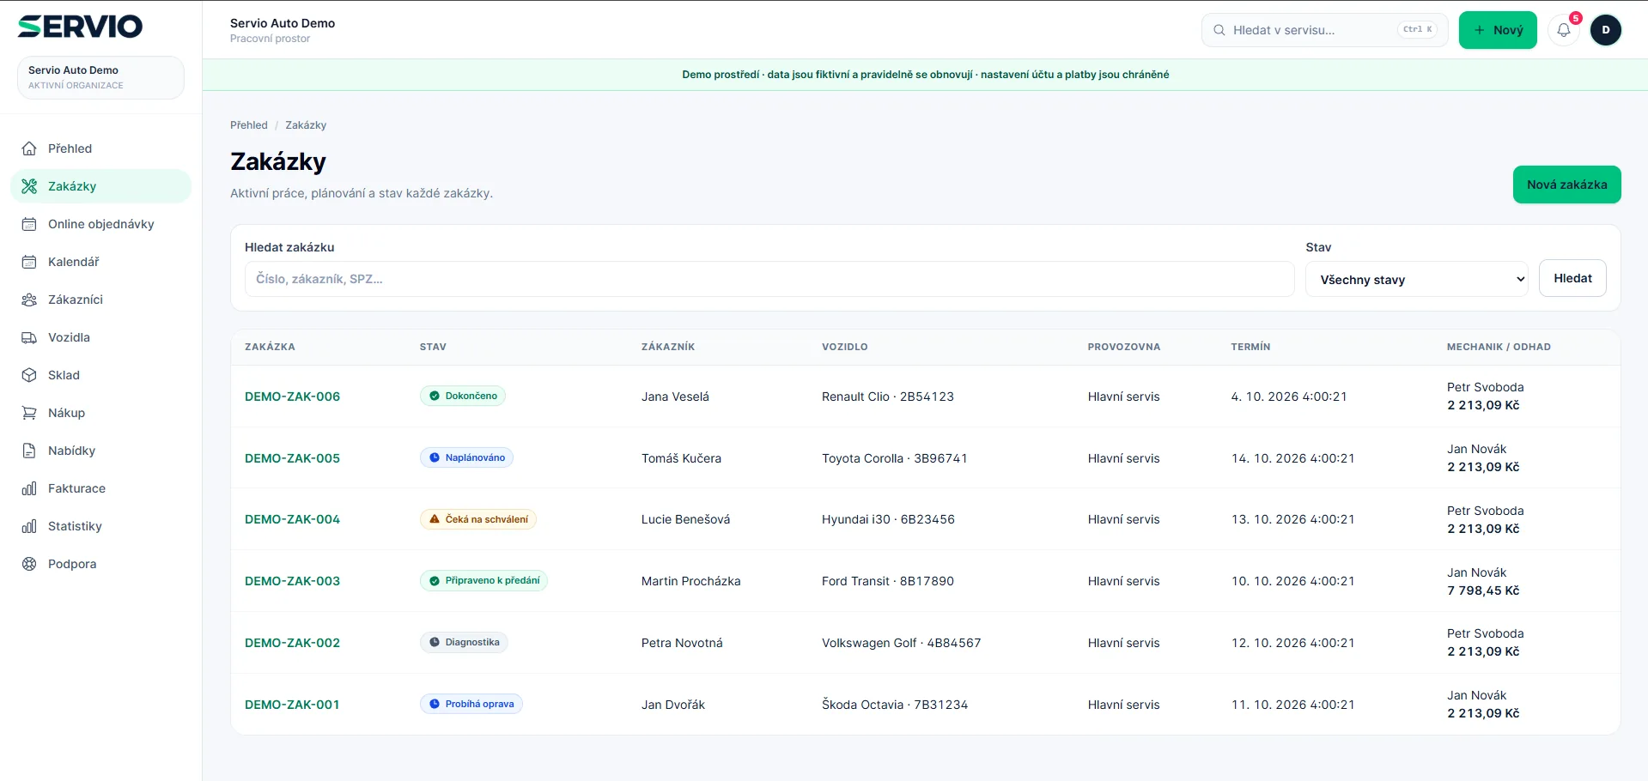Click the Naplánováno status badge
The height and width of the screenshot is (781, 1648).
click(466, 457)
